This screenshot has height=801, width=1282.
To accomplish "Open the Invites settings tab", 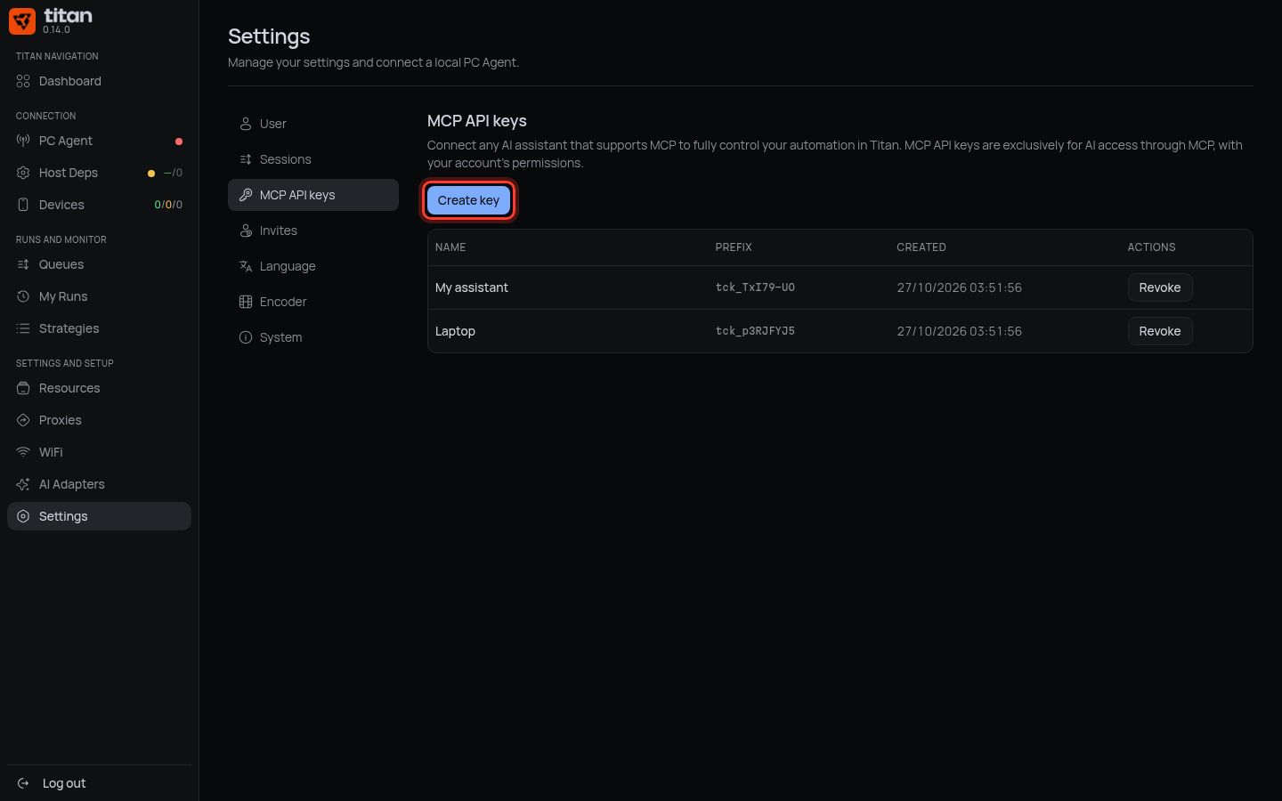I will [x=313, y=231].
